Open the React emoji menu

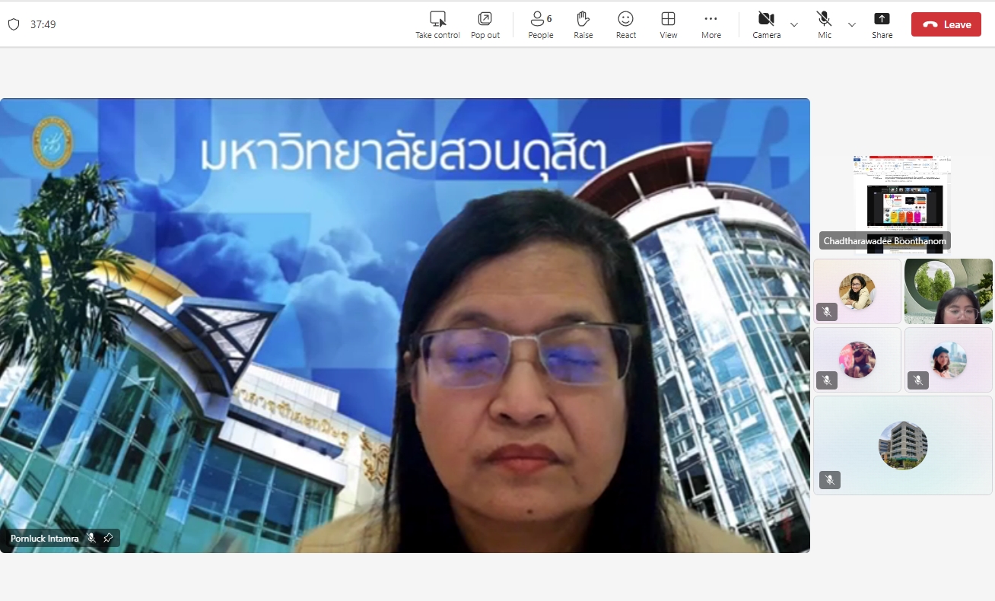point(626,24)
